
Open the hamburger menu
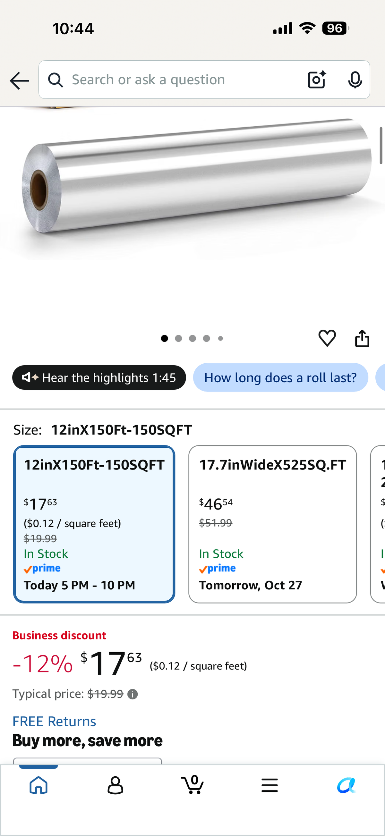click(x=269, y=785)
